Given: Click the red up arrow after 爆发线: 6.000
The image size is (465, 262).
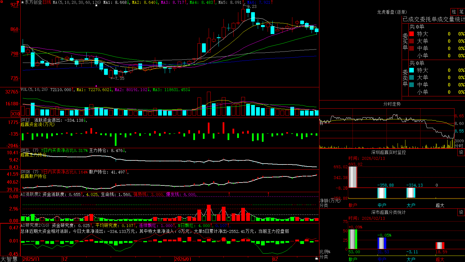Looking at the screenshot, I should coord(229,194).
